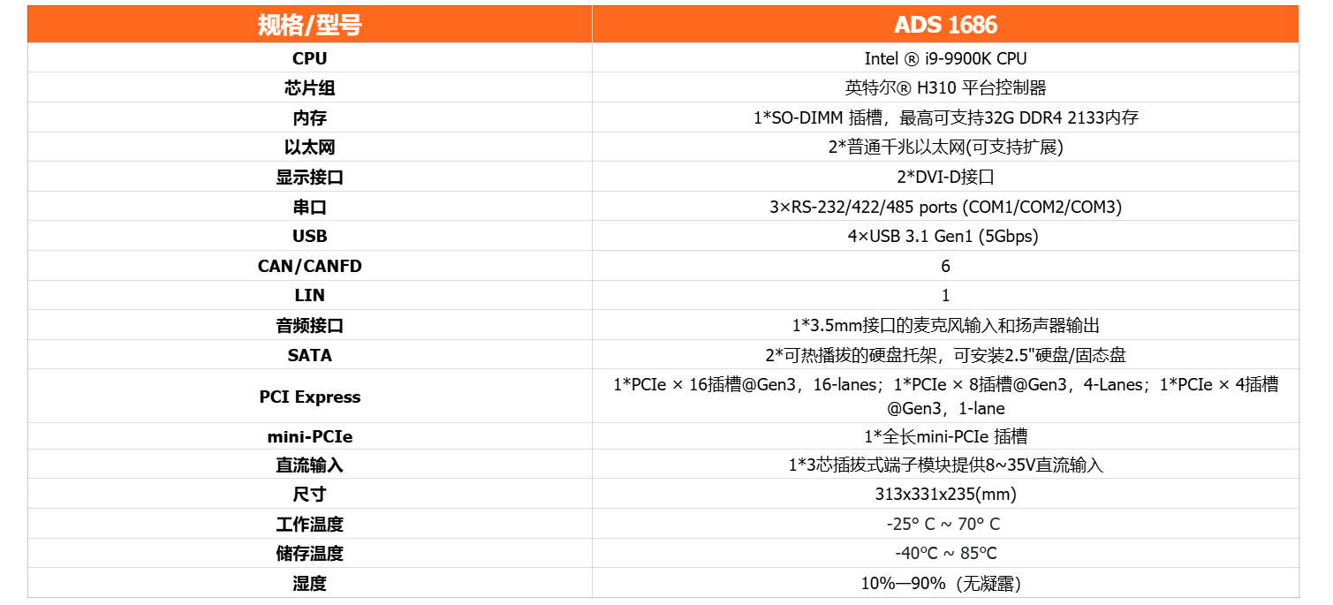Click the LIN value cell showing 1

tap(945, 295)
